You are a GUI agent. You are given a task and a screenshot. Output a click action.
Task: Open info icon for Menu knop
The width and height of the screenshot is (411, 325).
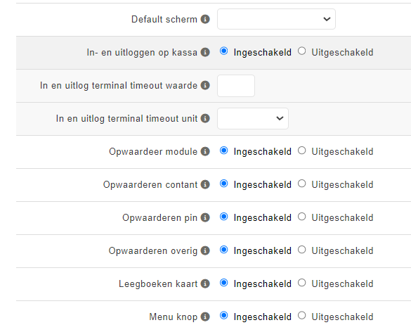(x=205, y=317)
